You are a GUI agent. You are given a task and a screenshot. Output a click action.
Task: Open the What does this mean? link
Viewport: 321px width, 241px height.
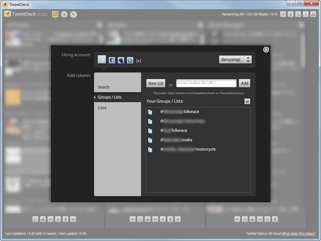[298, 233]
